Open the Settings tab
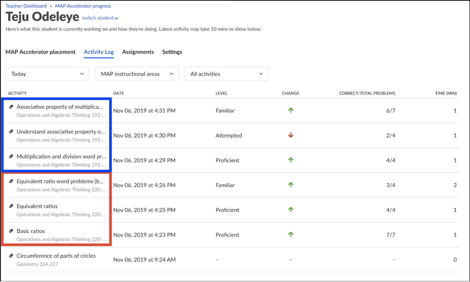470x282 pixels. pyautogui.click(x=172, y=52)
